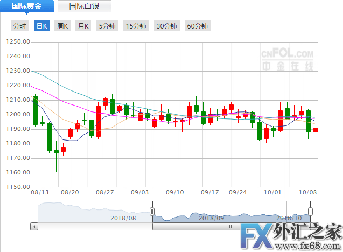Choose the 60分钟 interval
343x252 pixels.
(197, 26)
